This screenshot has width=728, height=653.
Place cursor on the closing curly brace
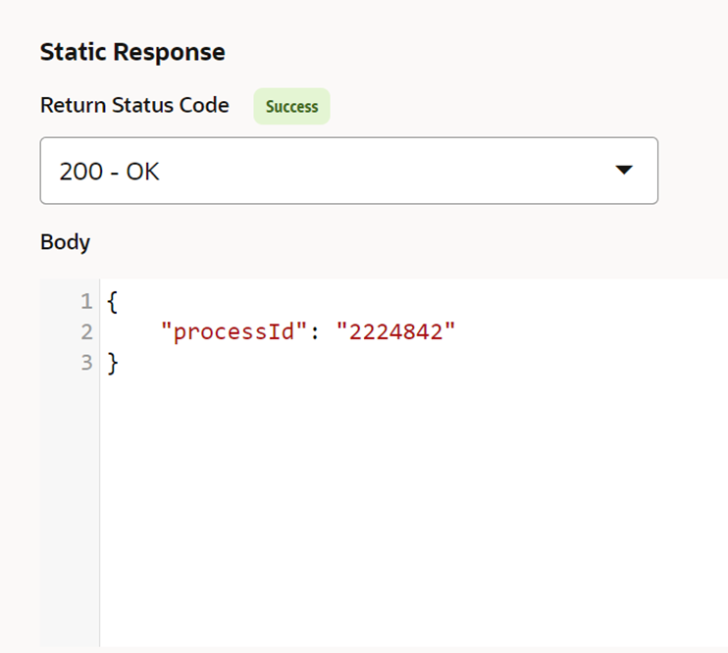[112, 363]
